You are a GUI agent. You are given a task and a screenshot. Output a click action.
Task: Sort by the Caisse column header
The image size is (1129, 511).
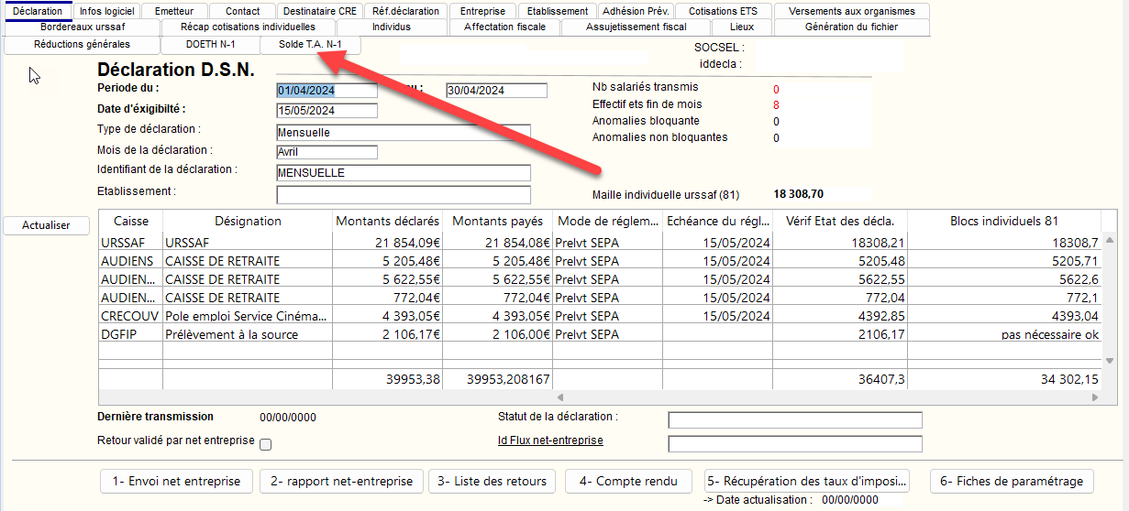pyautogui.click(x=130, y=221)
